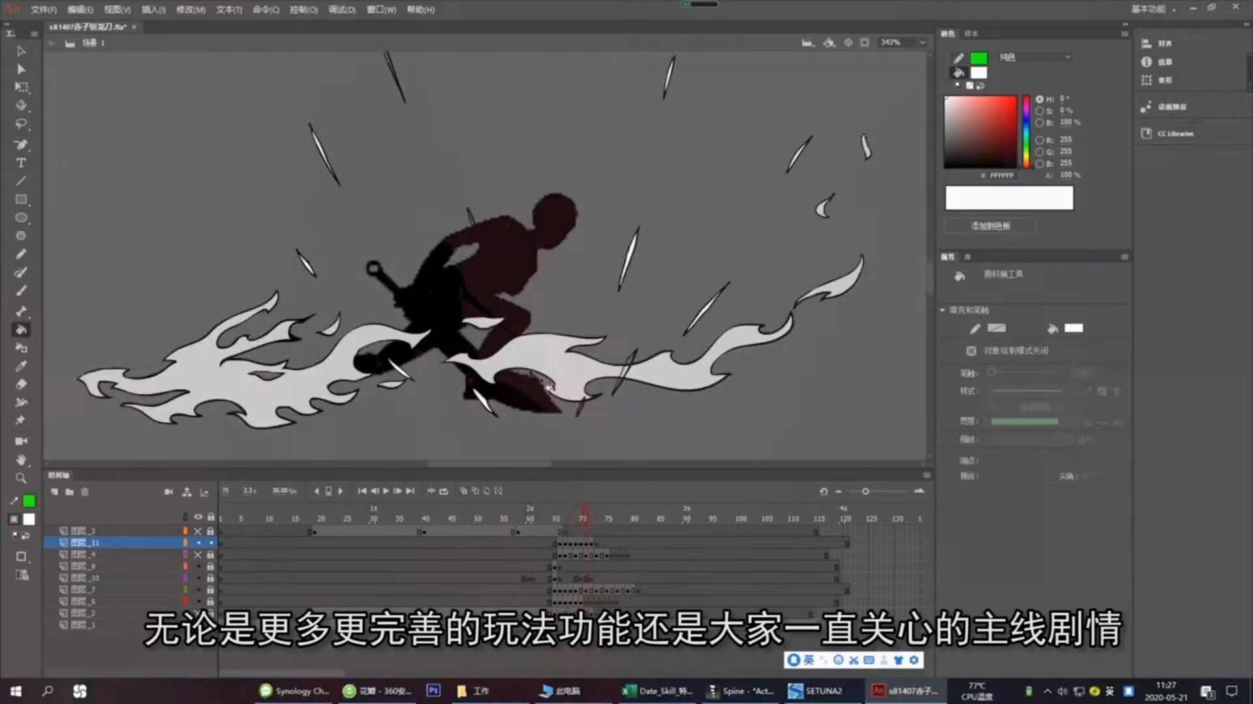Collapse the 填充和笔触 section
The image size is (1253, 704).
pyautogui.click(x=942, y=310)
